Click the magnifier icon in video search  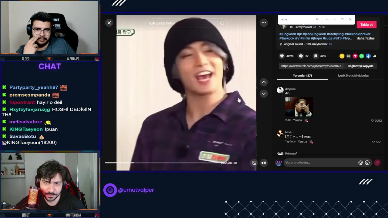222,23
